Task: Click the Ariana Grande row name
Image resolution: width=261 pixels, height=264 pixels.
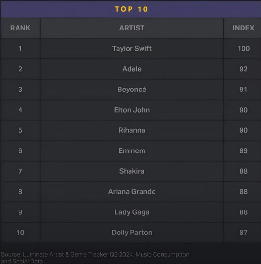Action: [132, 192]
